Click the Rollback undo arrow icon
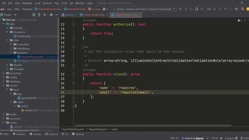Viewport: 249px width, 140px height. tap(236, 9)
